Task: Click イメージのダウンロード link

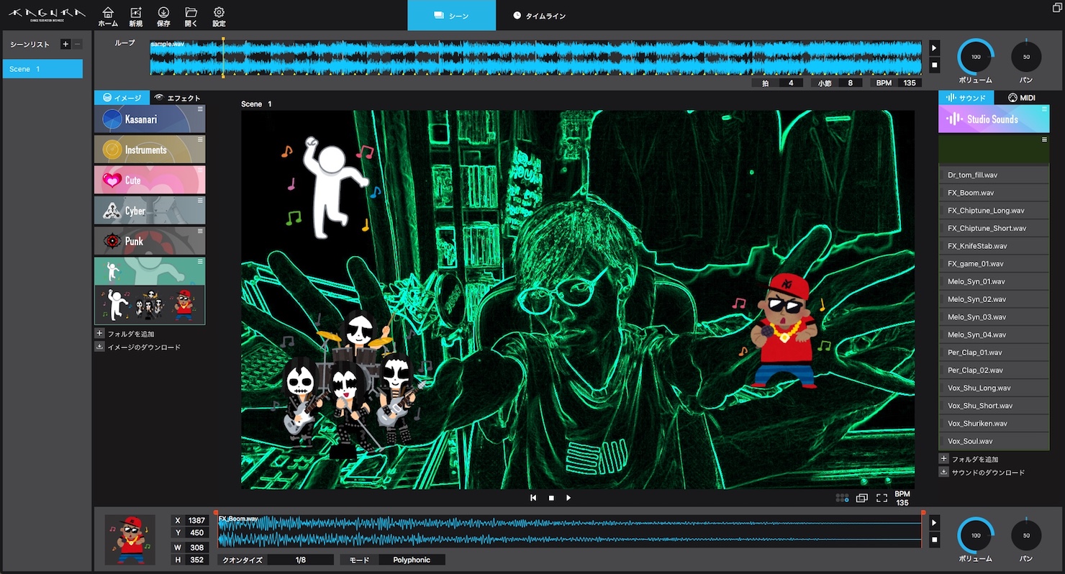Action: pyautogui.click(x=144, y=347)
